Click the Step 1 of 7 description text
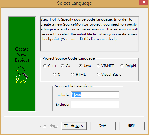This screenshot has height=135, width=149. [x=89, y=29]
